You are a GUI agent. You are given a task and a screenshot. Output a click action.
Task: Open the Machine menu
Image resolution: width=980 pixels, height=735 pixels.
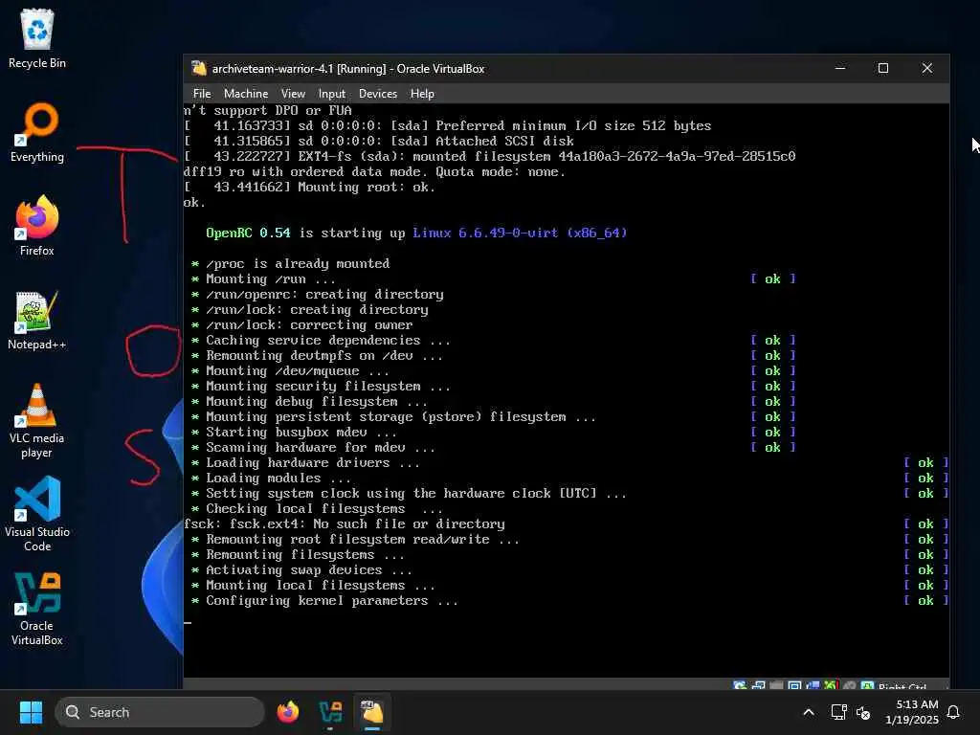[x=246, y=94]
